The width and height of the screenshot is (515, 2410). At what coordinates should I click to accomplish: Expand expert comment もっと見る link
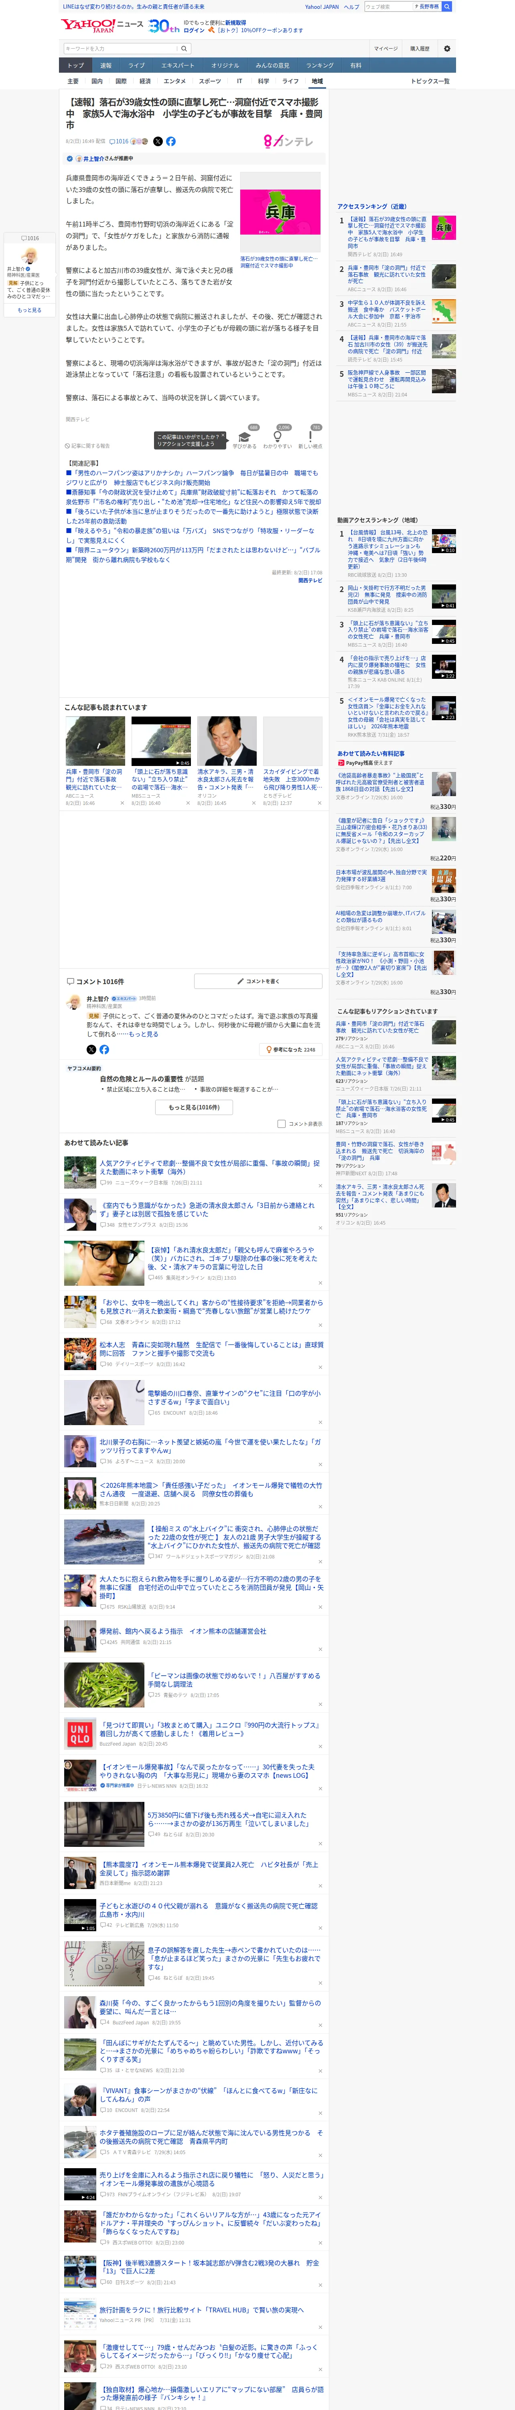point(143,1034)
